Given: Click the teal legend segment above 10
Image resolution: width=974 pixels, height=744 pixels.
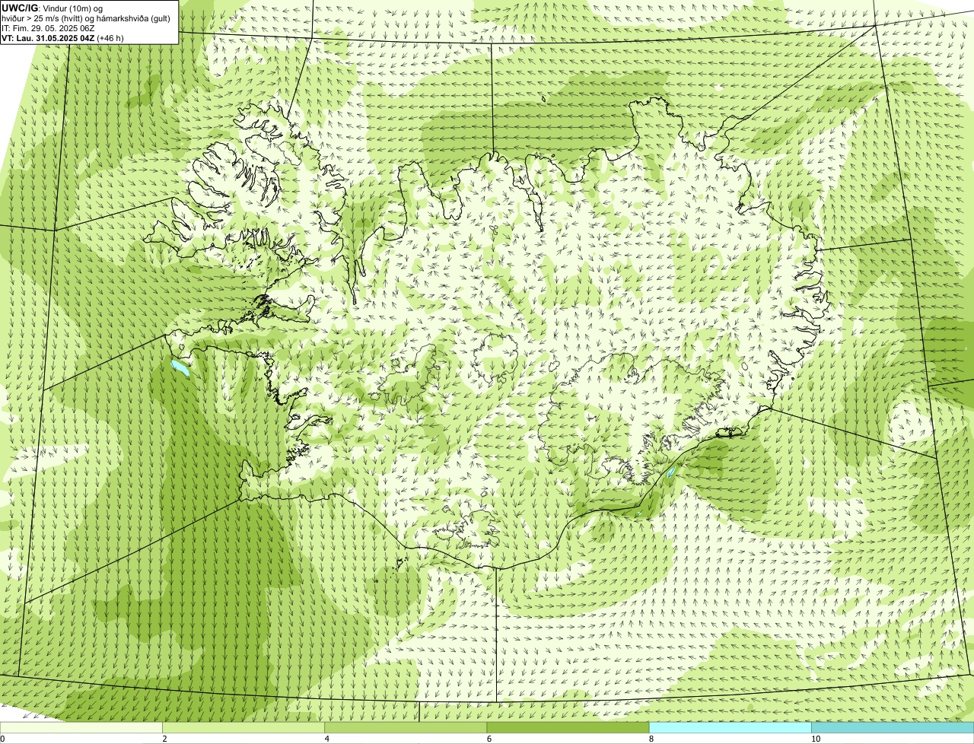Looking at the screenshot, I should pyautogui.click(x=893, y=727).
